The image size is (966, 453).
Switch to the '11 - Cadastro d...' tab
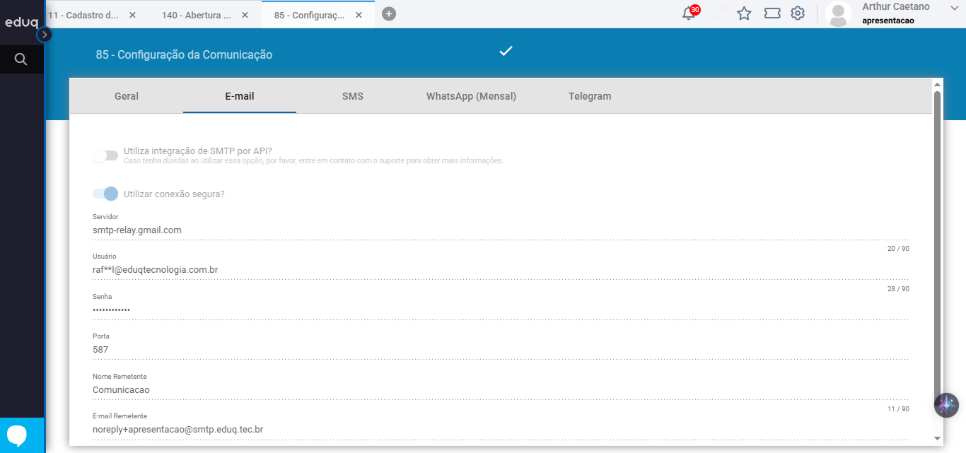83,14
